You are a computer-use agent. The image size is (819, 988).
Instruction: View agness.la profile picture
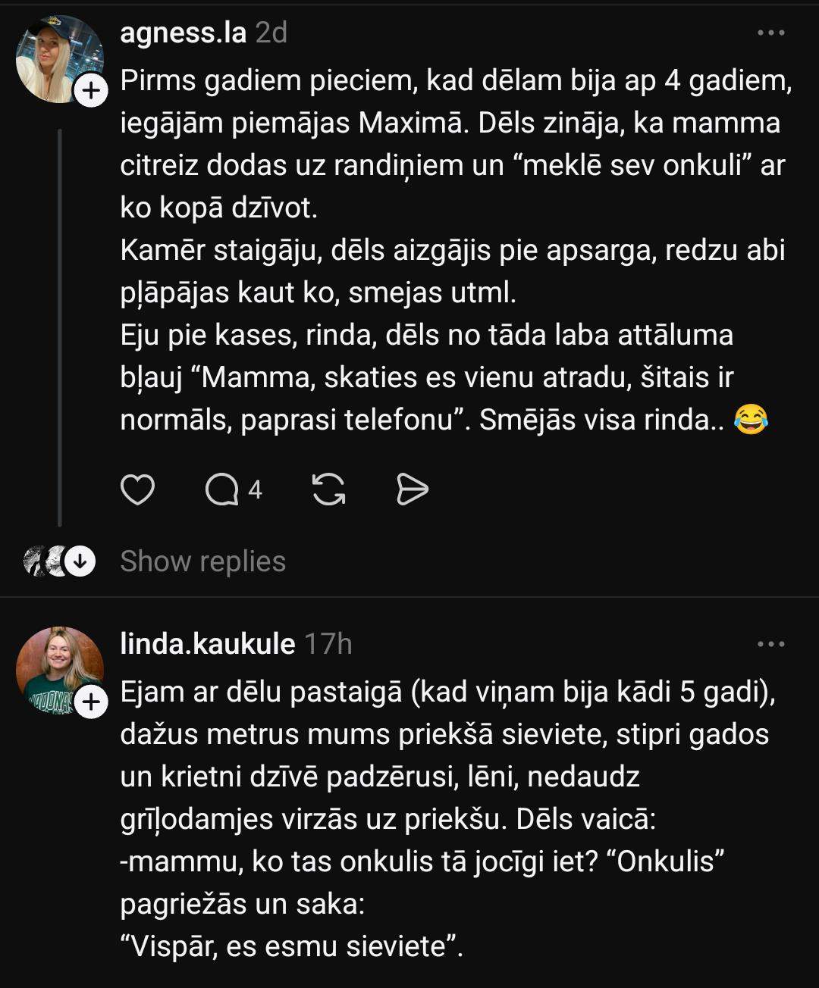[x=58, y=59]
